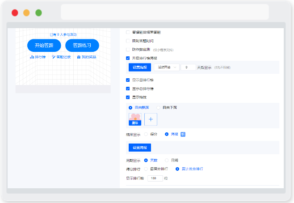Uncheck 显示日排行榜 checkbox
Screen dimensions: 294x203
[128, 80]
